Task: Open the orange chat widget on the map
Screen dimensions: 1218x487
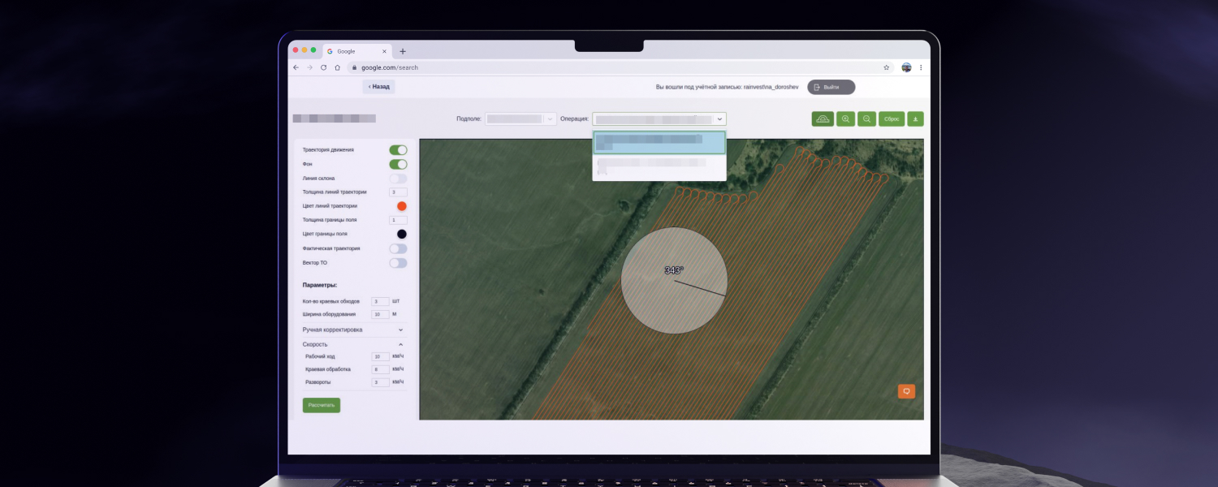Action: [x=906, y=391]
